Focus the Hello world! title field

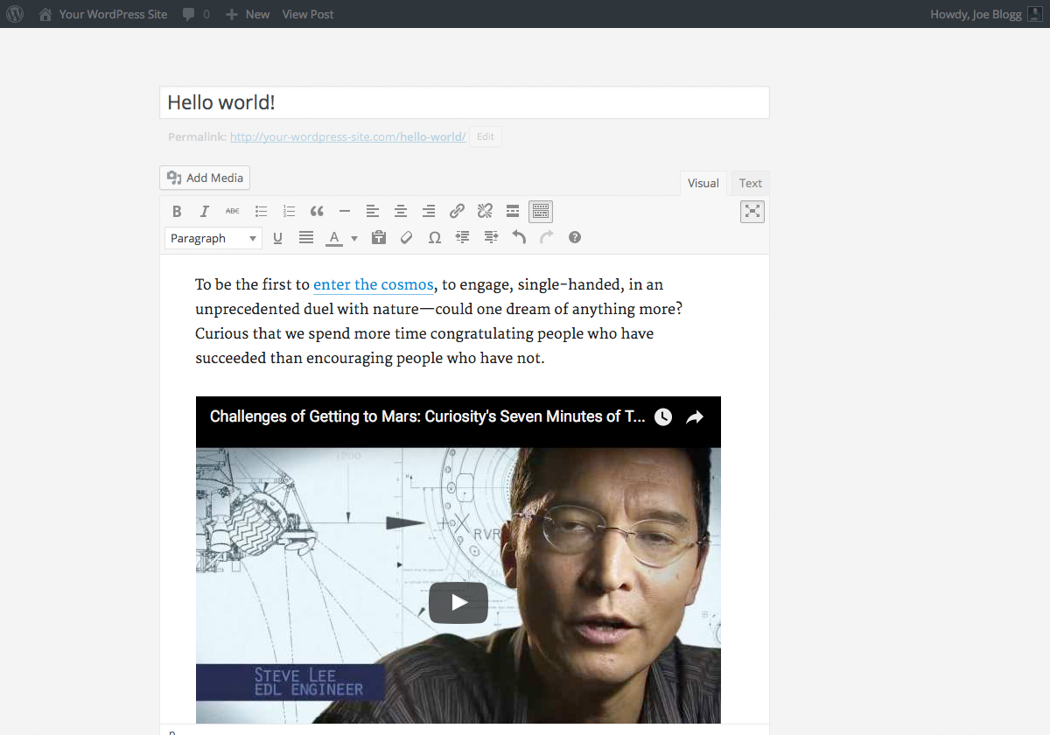[x=465, y=102]
